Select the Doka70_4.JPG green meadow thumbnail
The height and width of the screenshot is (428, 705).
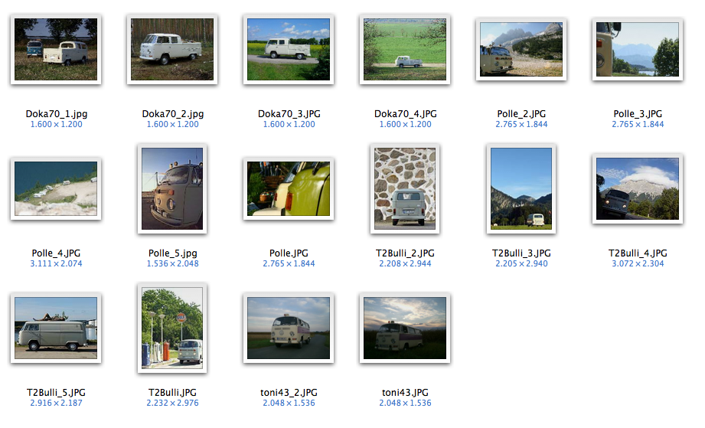[405, 50]
